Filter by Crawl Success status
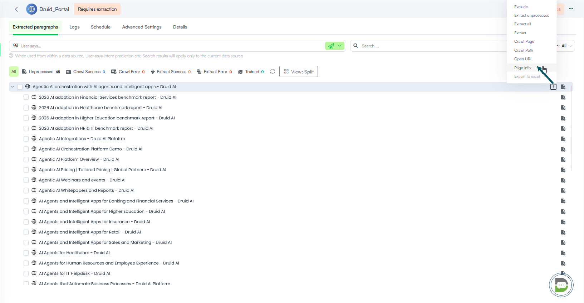The image size is (584, 303). click(85, 72)
